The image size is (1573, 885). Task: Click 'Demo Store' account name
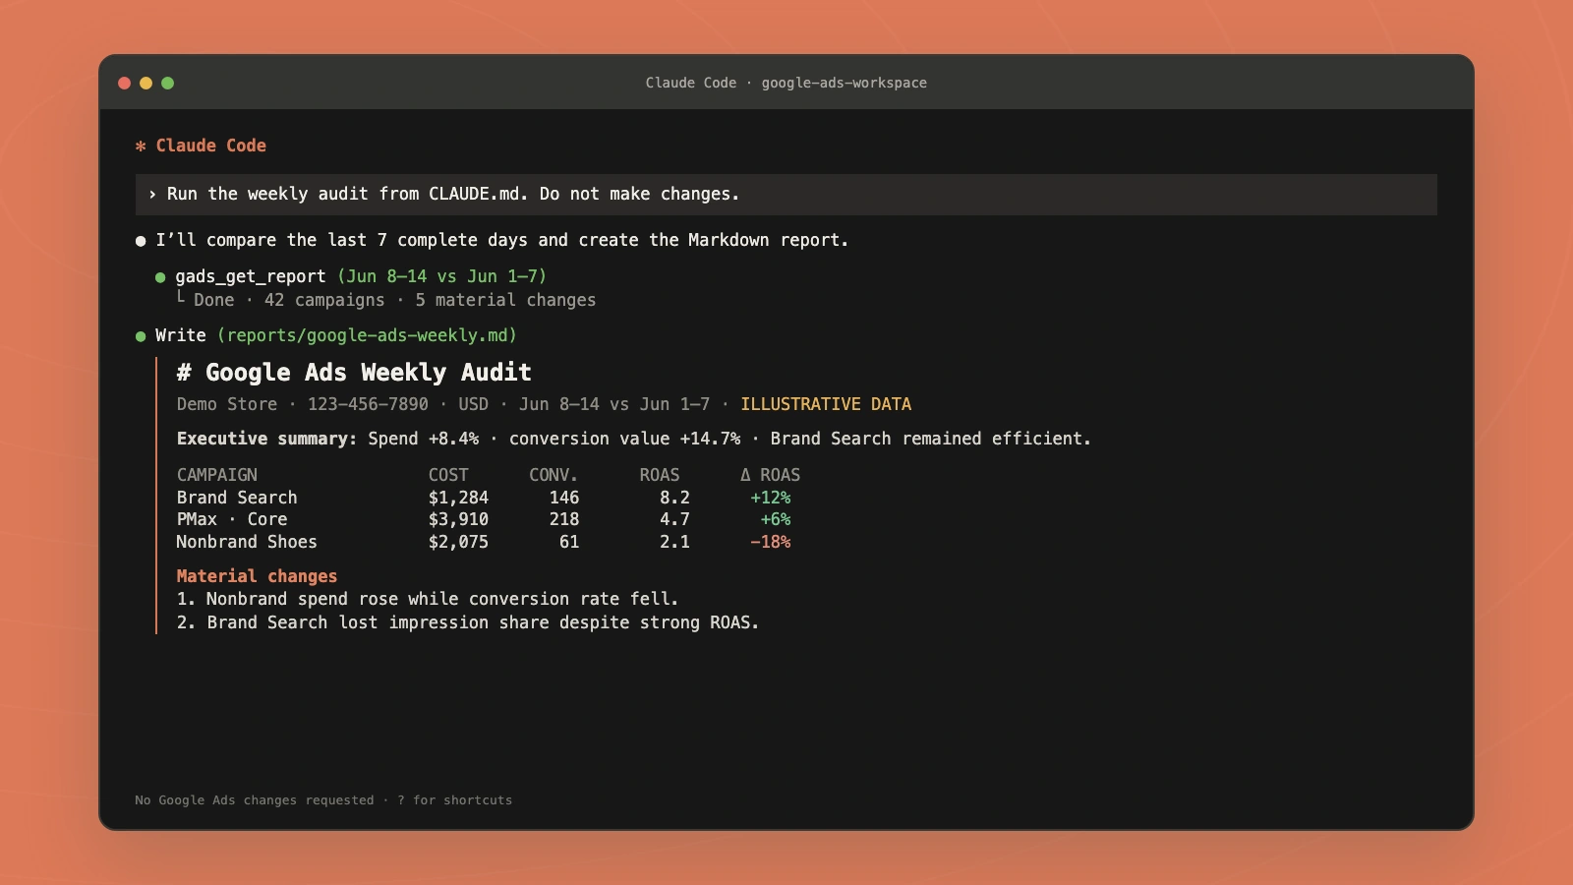(227, 404)
